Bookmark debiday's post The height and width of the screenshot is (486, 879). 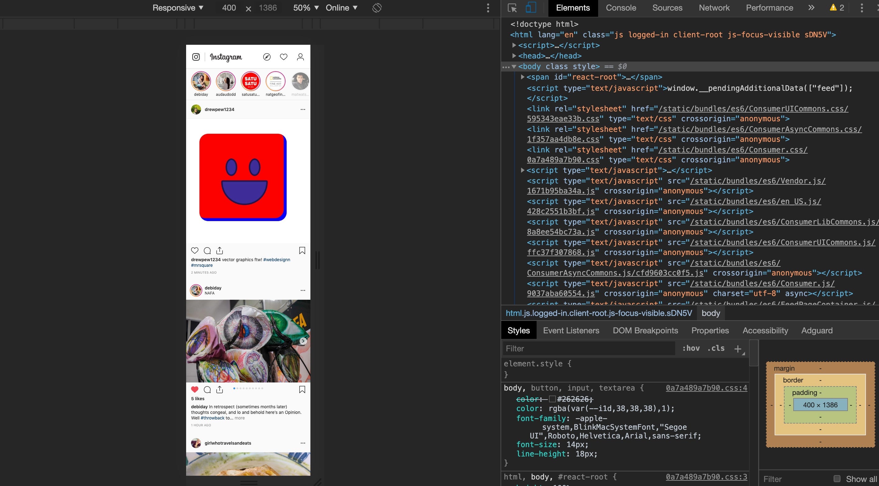tap(302, 389)
